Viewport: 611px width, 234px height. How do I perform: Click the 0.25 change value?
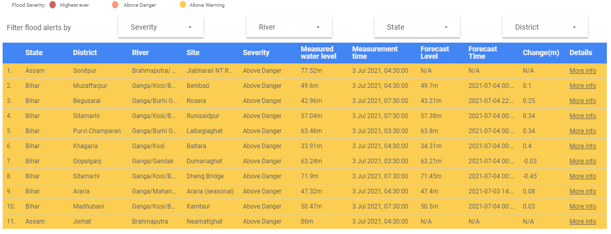coord(528,101)
